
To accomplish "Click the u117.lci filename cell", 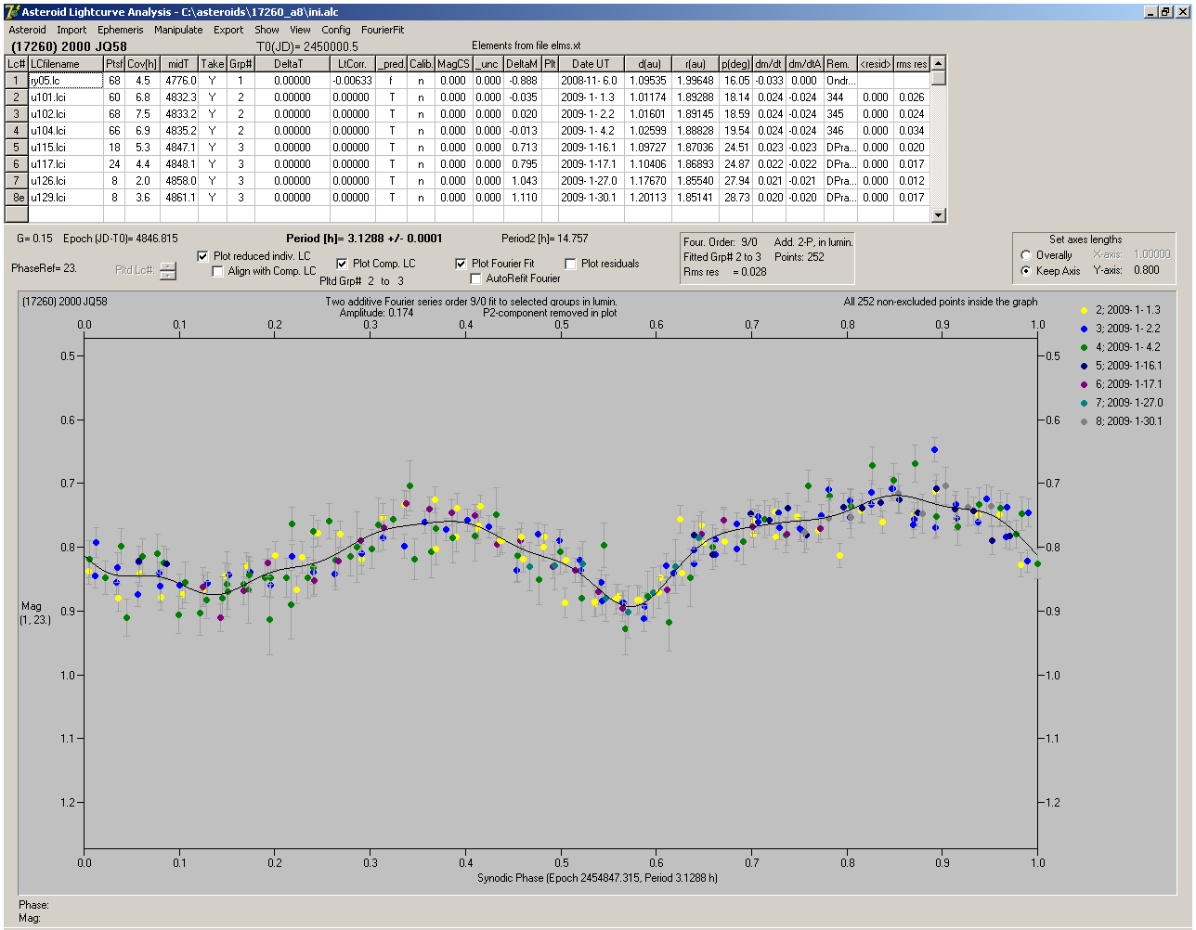I will point(65,164).
